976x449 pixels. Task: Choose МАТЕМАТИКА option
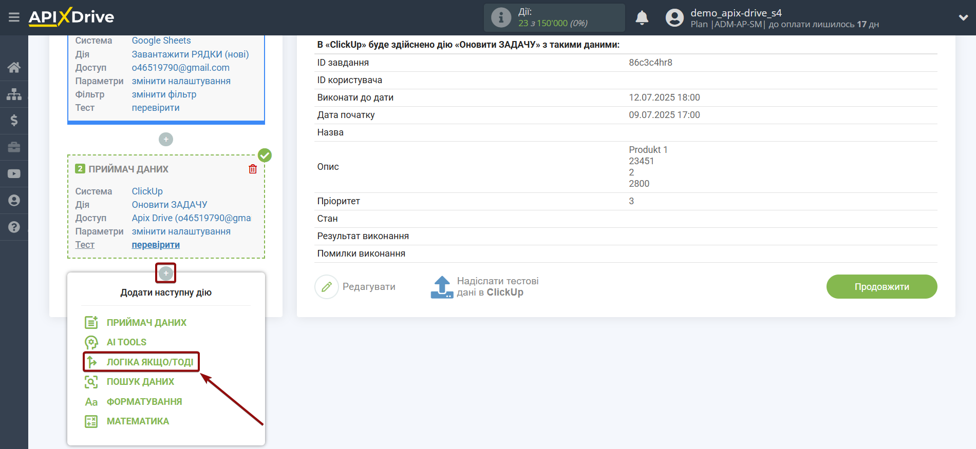[138, 421]
